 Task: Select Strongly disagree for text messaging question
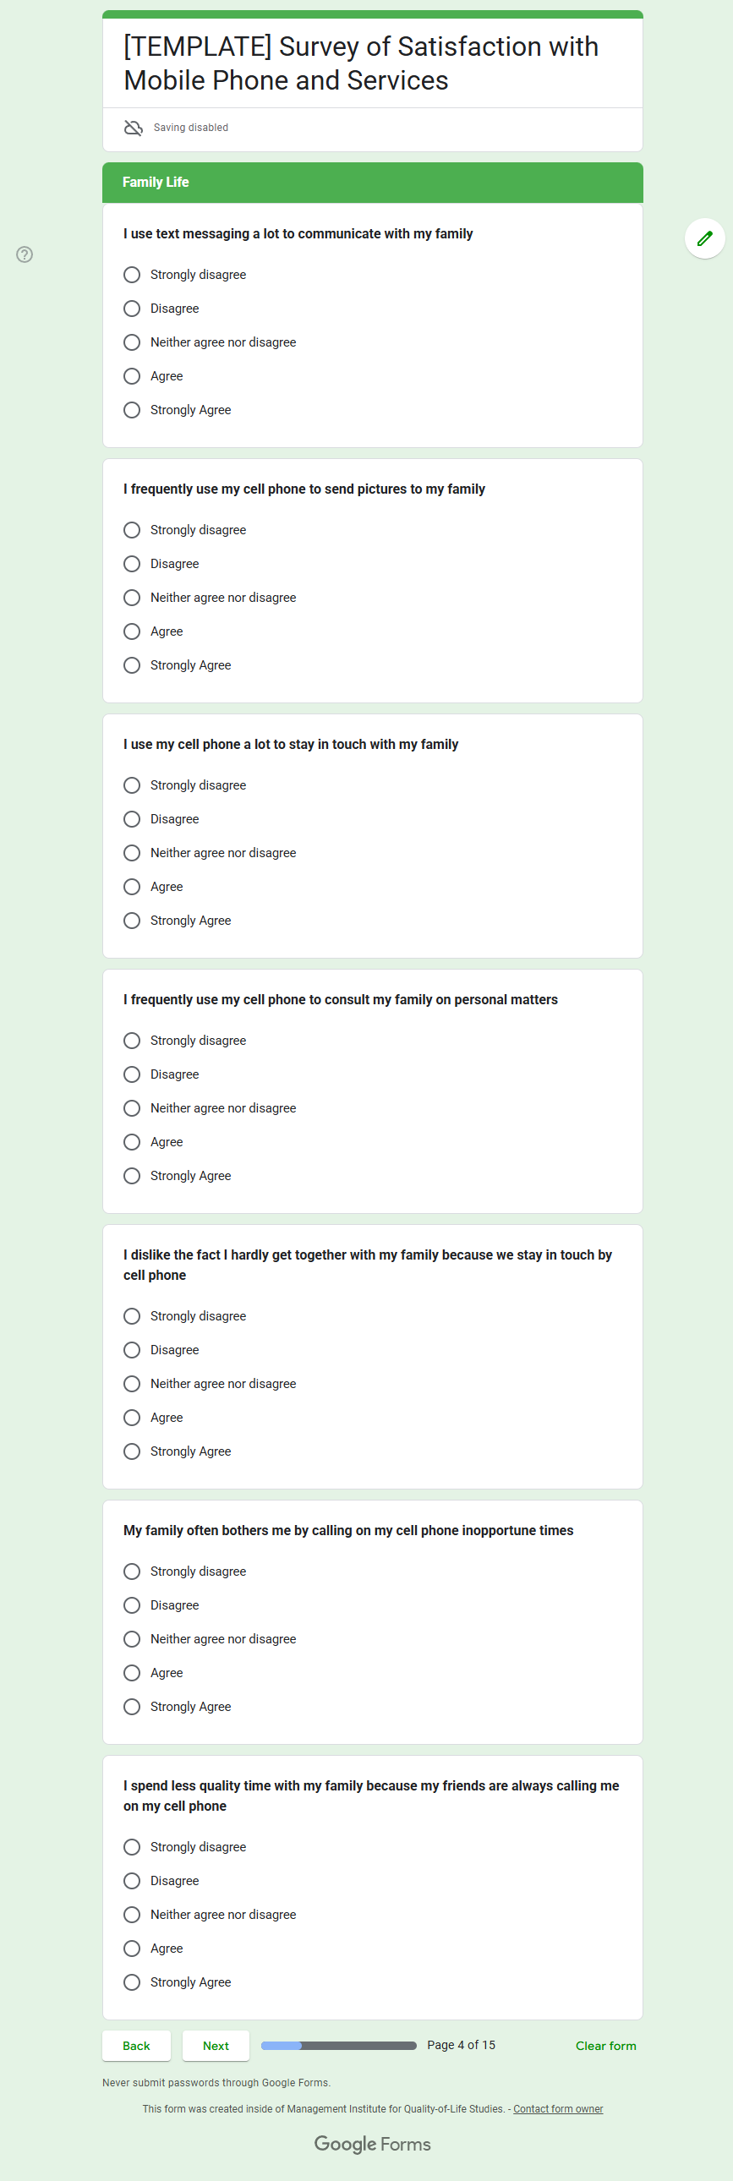132,276
